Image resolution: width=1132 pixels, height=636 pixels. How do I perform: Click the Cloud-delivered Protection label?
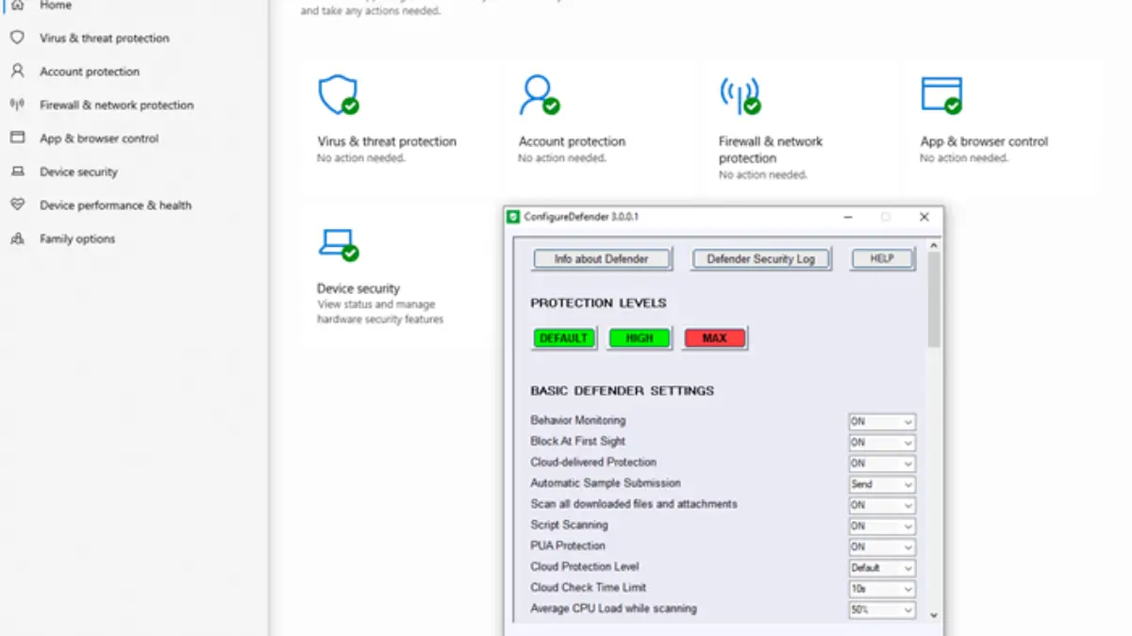(x=593, y=462)
